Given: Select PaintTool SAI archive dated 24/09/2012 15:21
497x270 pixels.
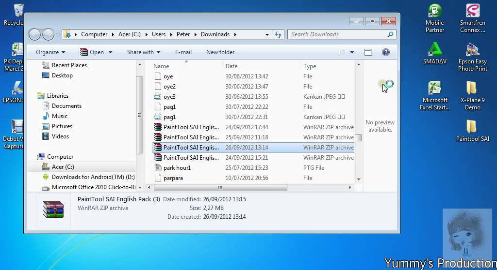Looking at the screenshot, I should (253, 157).
